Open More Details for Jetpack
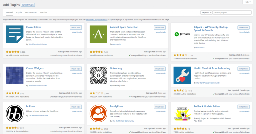Image resolution: width=256 pixels, height=134 pixels. tap(244, 32)
